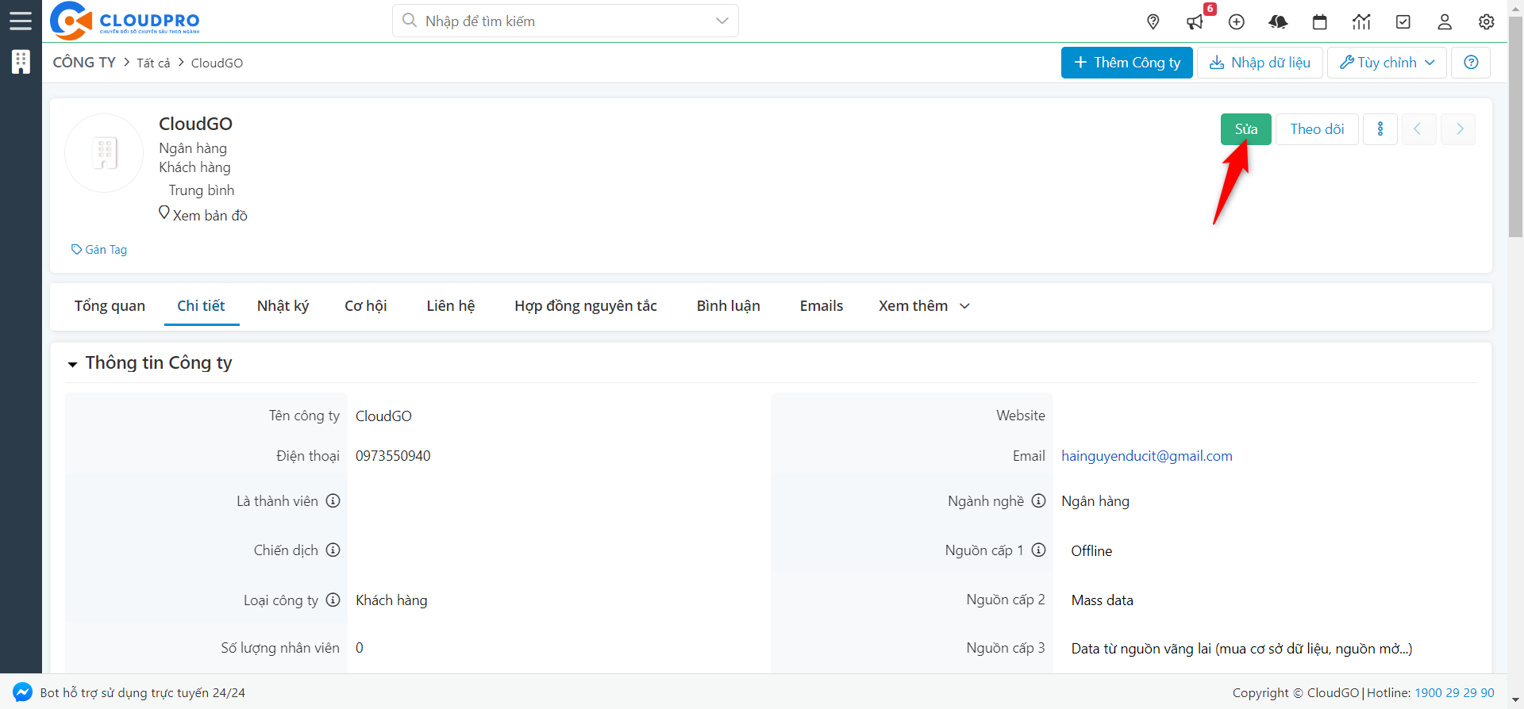1524x709 pixels.
Task: Focus the Nhập để tìm kiếm search field
Action: click(x=565, y=21)
